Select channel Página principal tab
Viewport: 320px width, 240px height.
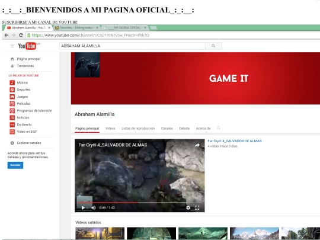(87, 129)
